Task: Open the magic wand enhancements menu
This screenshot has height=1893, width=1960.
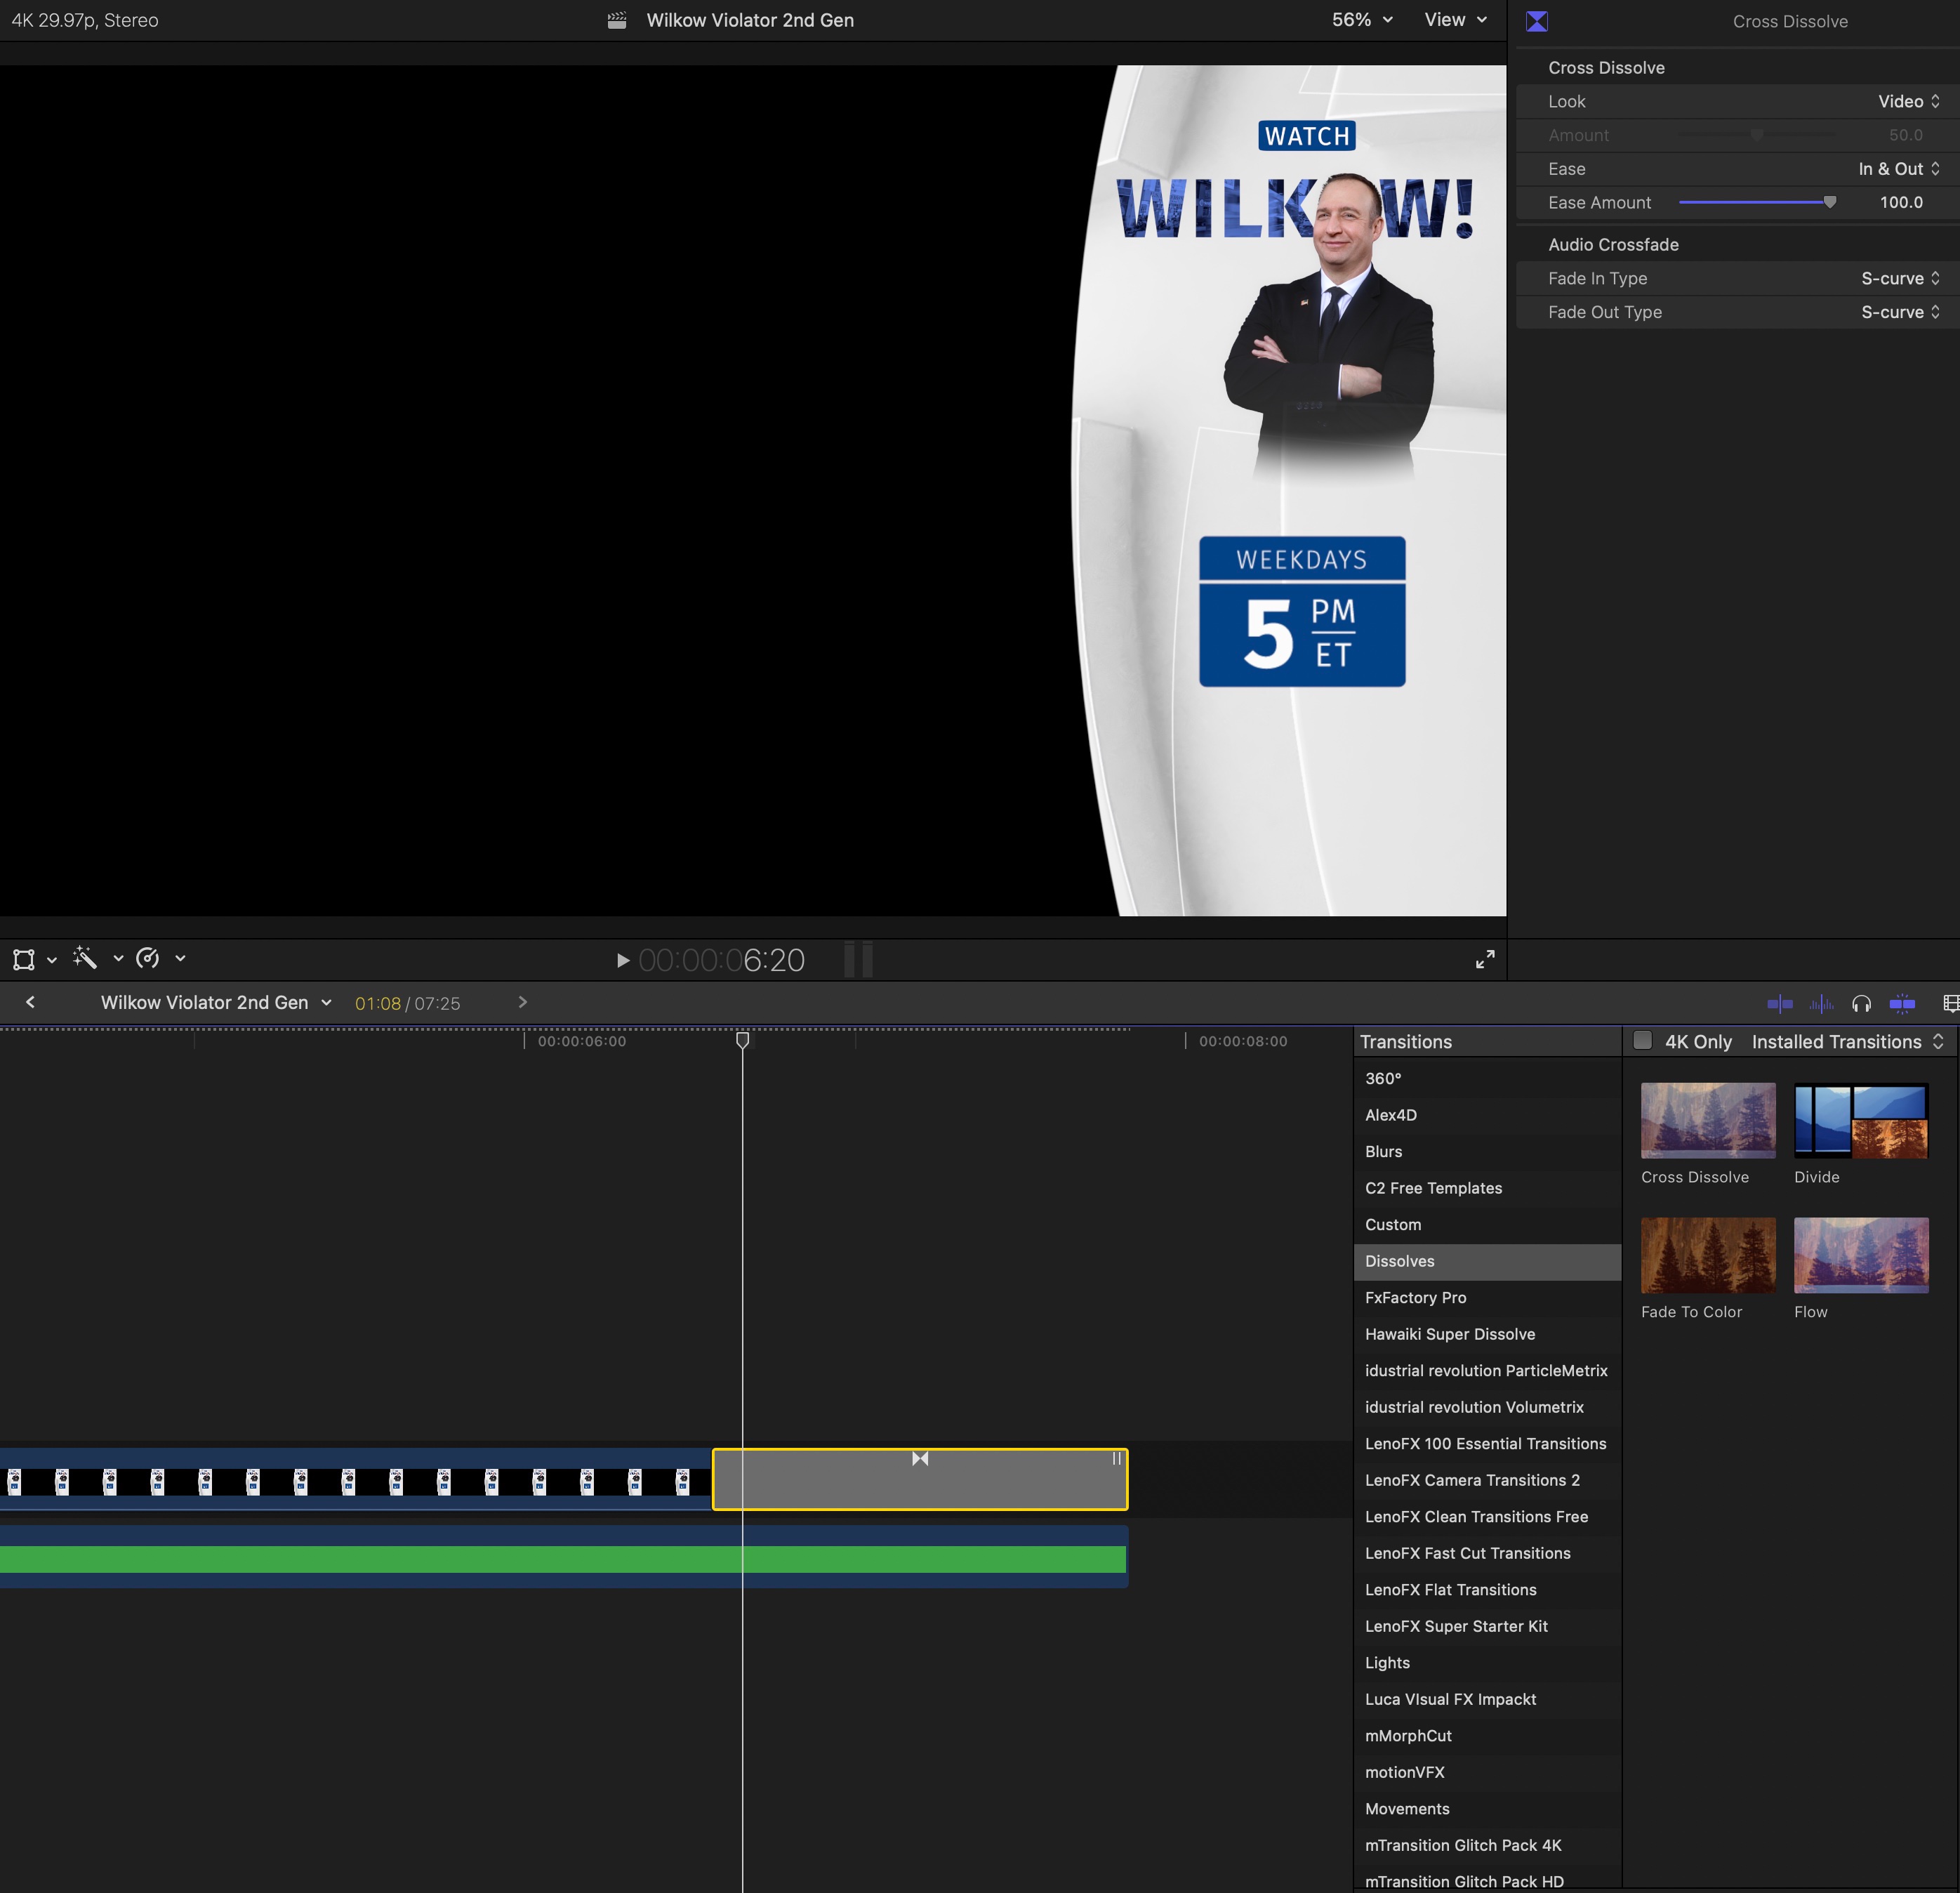Action: pos(86,958)
